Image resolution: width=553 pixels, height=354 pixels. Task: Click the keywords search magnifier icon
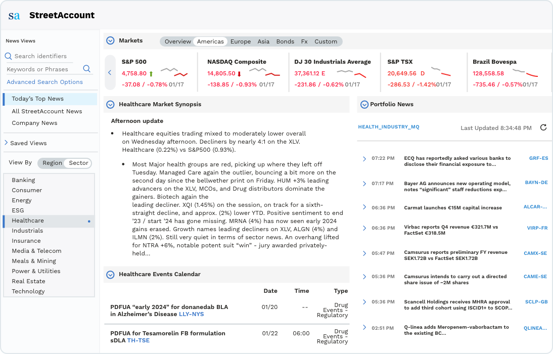87,69
